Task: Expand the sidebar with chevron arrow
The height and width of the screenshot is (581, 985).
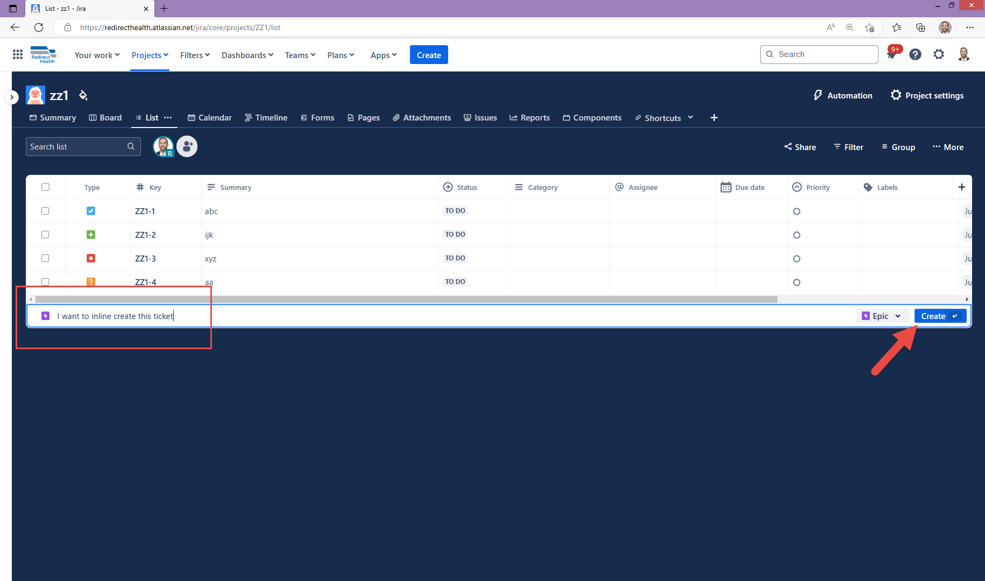Action: (x=12, y=97)
